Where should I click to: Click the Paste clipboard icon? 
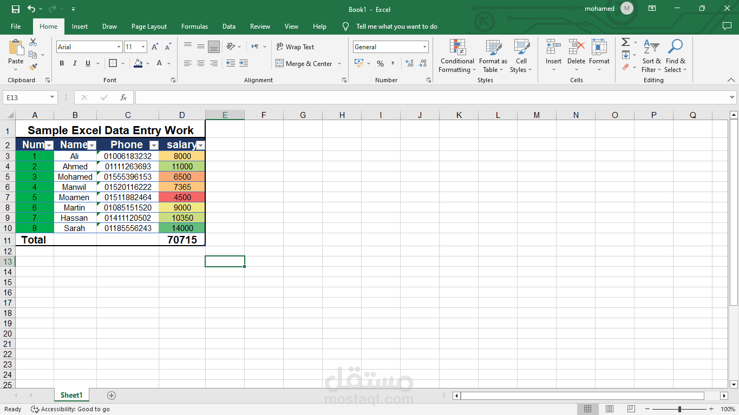tap(16, 47)
